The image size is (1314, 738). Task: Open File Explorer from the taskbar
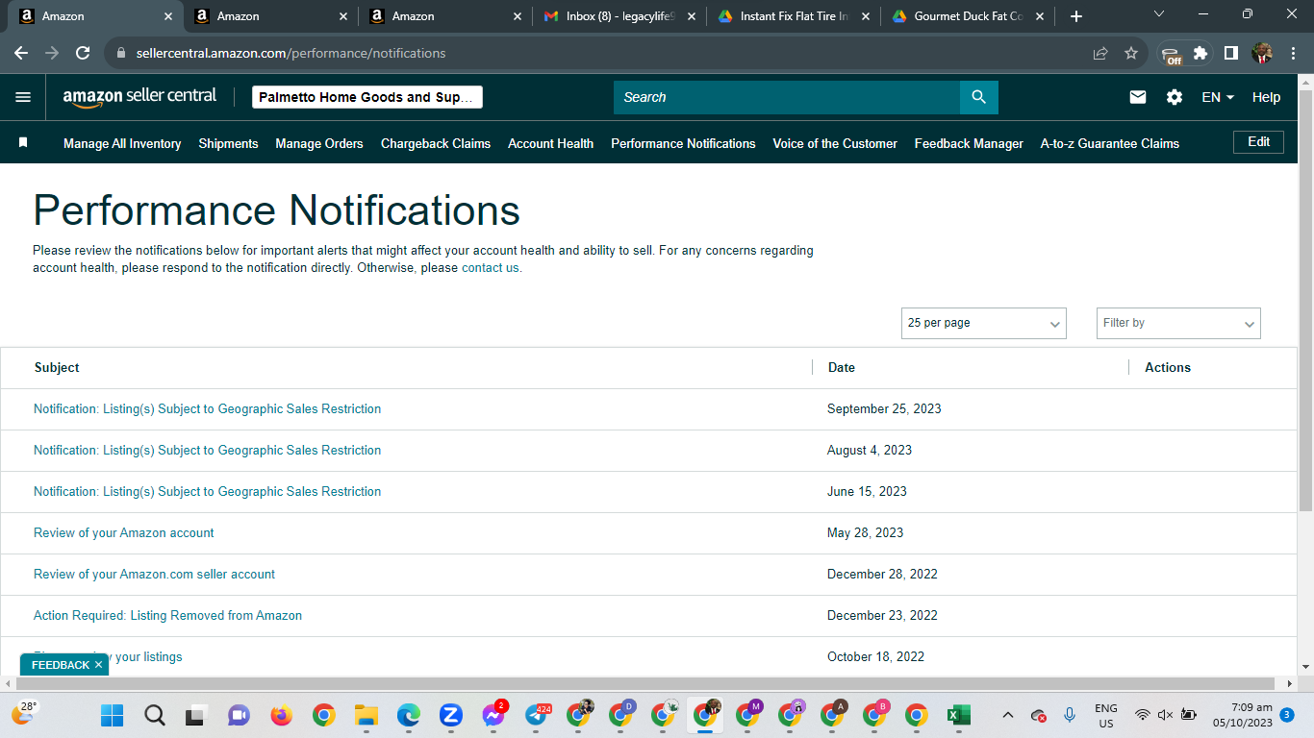click(x=366, y=715)
